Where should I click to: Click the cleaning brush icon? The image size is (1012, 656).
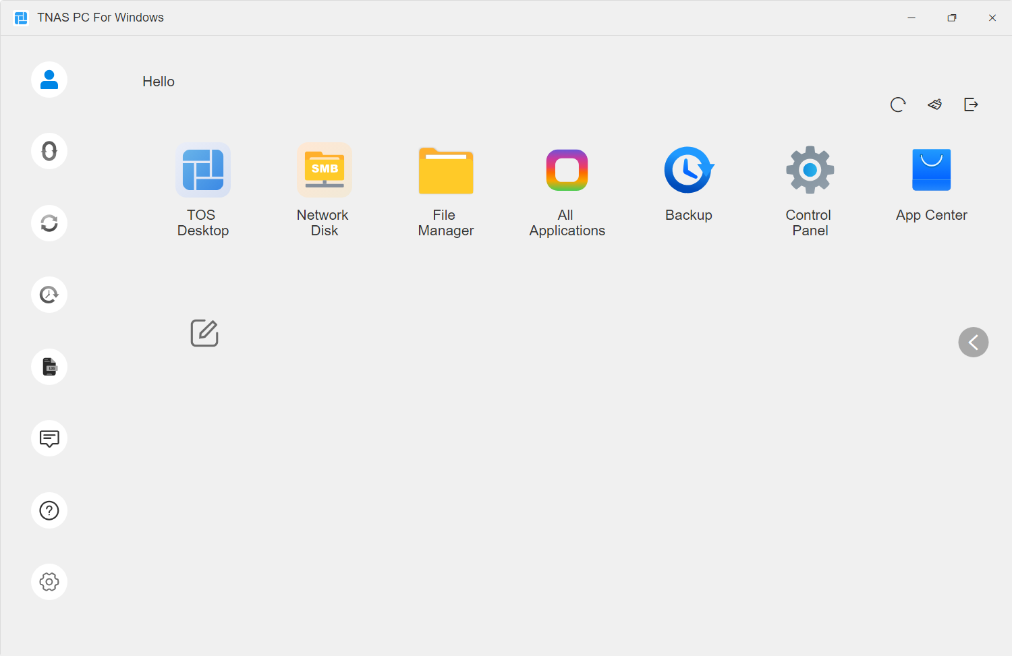click(934, 105)
